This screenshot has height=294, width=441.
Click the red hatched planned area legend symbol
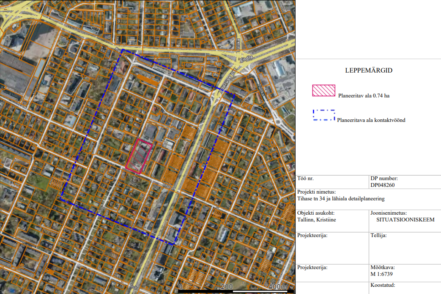click(323, 90)
